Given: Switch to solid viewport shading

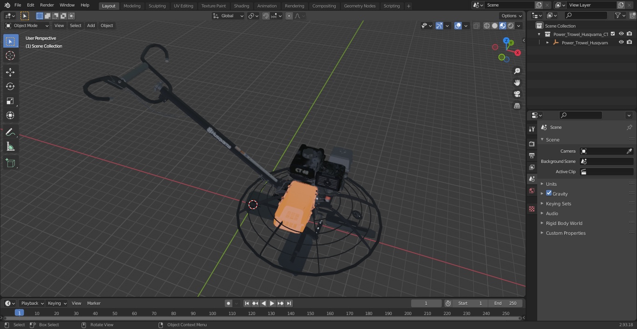Looking at the screenshot, I should [495, 26].
